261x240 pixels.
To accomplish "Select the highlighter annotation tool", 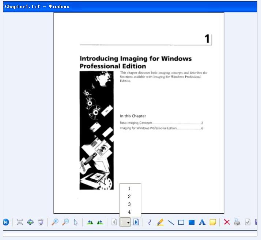I will 160,222.
